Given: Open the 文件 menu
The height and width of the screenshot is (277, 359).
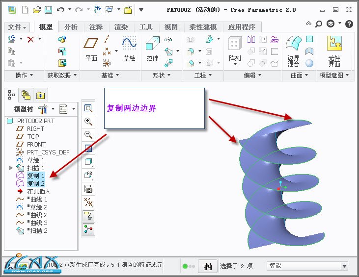Looking at the screenshot, I should tap(17, 27).
